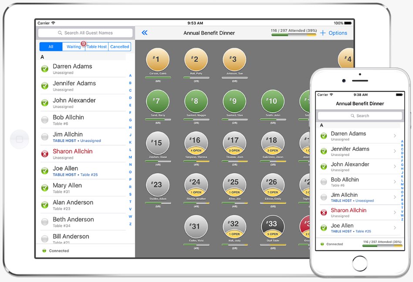Focus Search All Guest Names field
This screenshot has width=413, height=282.
(x=85, y=33)
